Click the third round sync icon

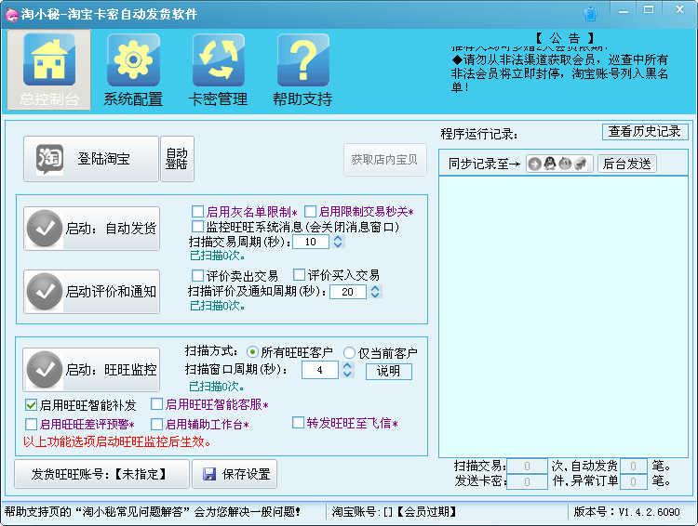565,164
